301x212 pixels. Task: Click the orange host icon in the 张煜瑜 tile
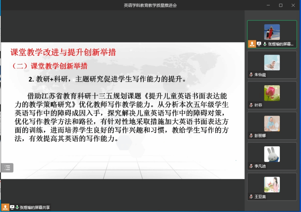[252, 44]
